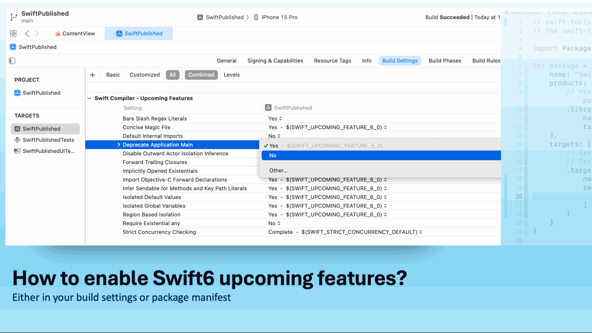
Task: Switch to Levels view
Action: click(232, 75)
